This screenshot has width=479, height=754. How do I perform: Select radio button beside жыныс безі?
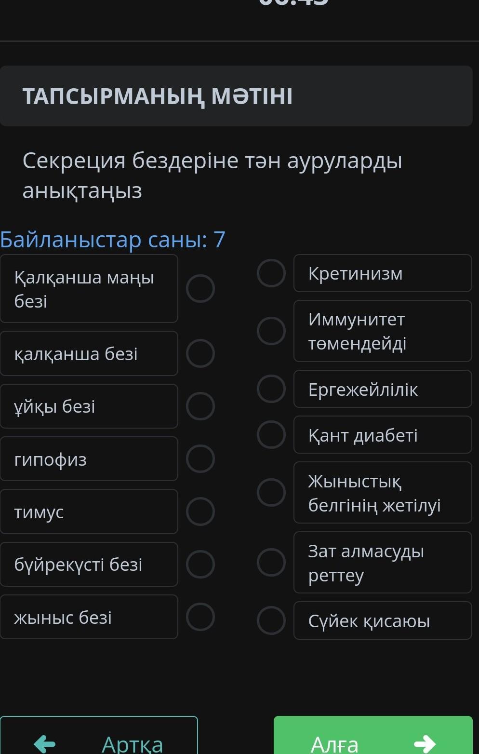(x=200, y=617)
